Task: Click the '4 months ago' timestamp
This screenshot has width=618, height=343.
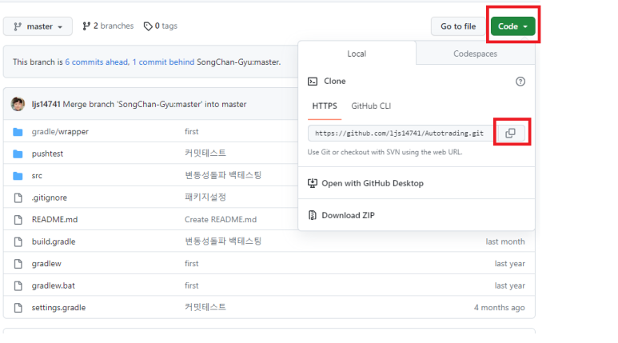Action: click(x=499, y=308)
